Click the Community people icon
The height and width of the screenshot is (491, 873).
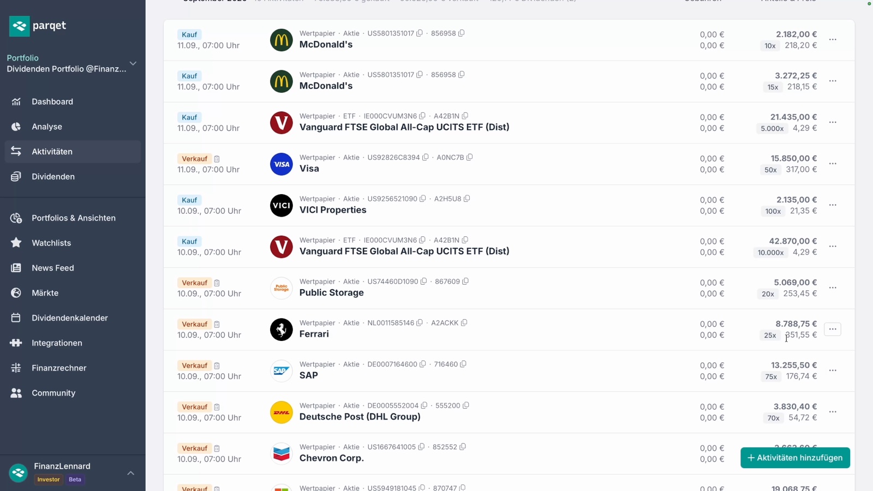click(x=16, y=393)
